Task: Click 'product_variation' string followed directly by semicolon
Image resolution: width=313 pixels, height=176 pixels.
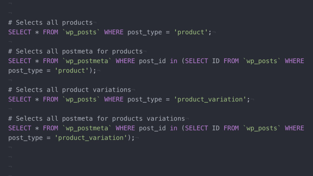Action: pos(210,99)
